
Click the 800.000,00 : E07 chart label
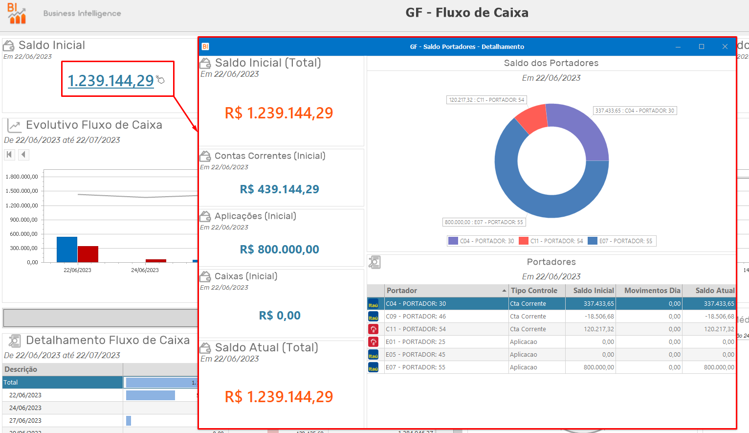point(484,222)
